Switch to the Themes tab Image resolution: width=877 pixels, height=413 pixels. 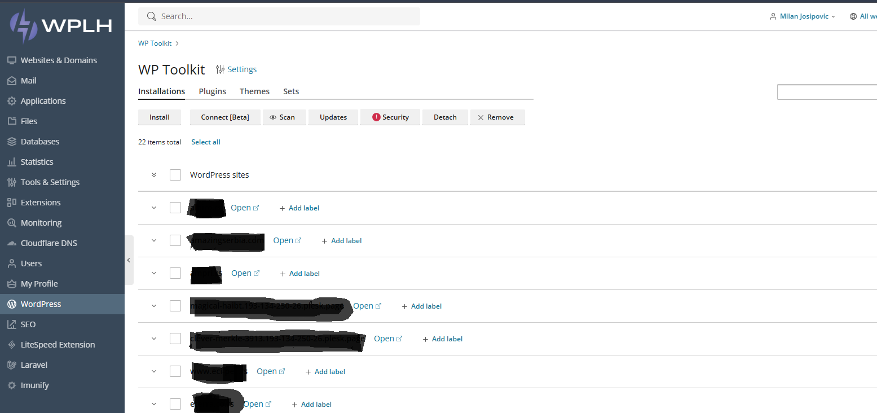[x=254, y=91]
